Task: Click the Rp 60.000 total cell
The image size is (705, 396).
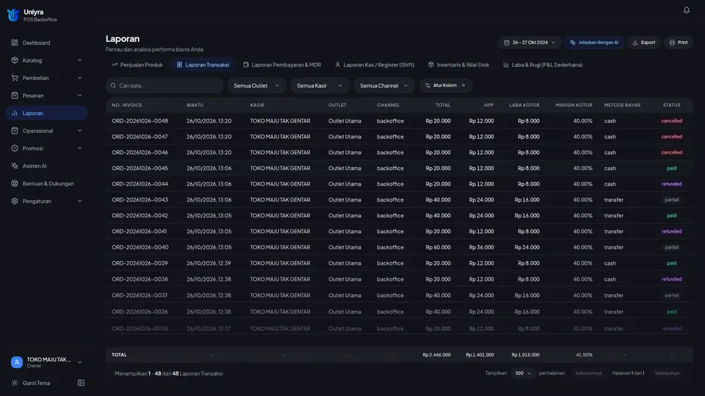Action: click(x=438, y=247)
